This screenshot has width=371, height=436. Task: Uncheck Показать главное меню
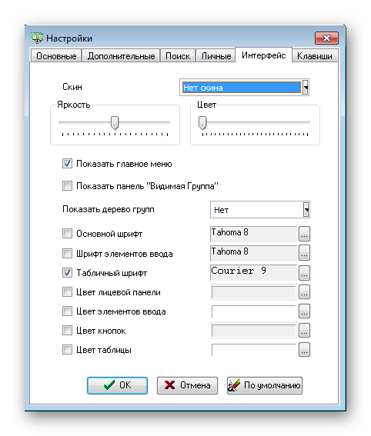click(x=67, y=164)
